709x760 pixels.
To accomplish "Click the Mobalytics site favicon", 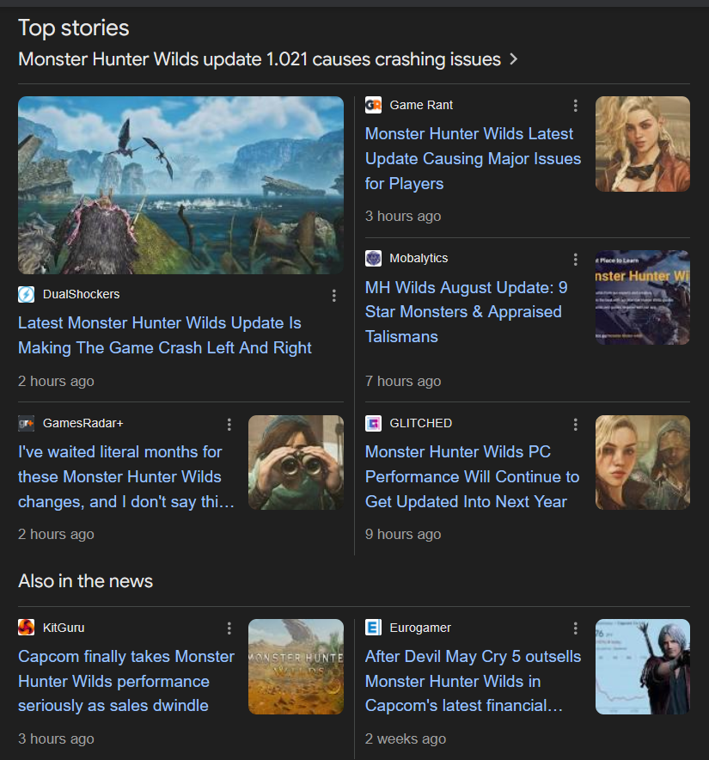I will (373, 258).
